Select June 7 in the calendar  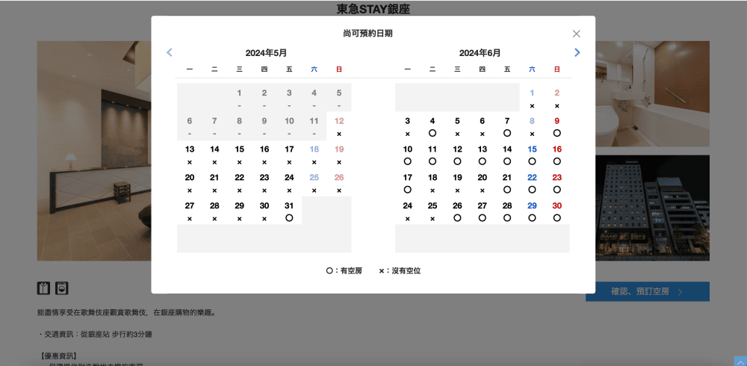pos(507,126)
